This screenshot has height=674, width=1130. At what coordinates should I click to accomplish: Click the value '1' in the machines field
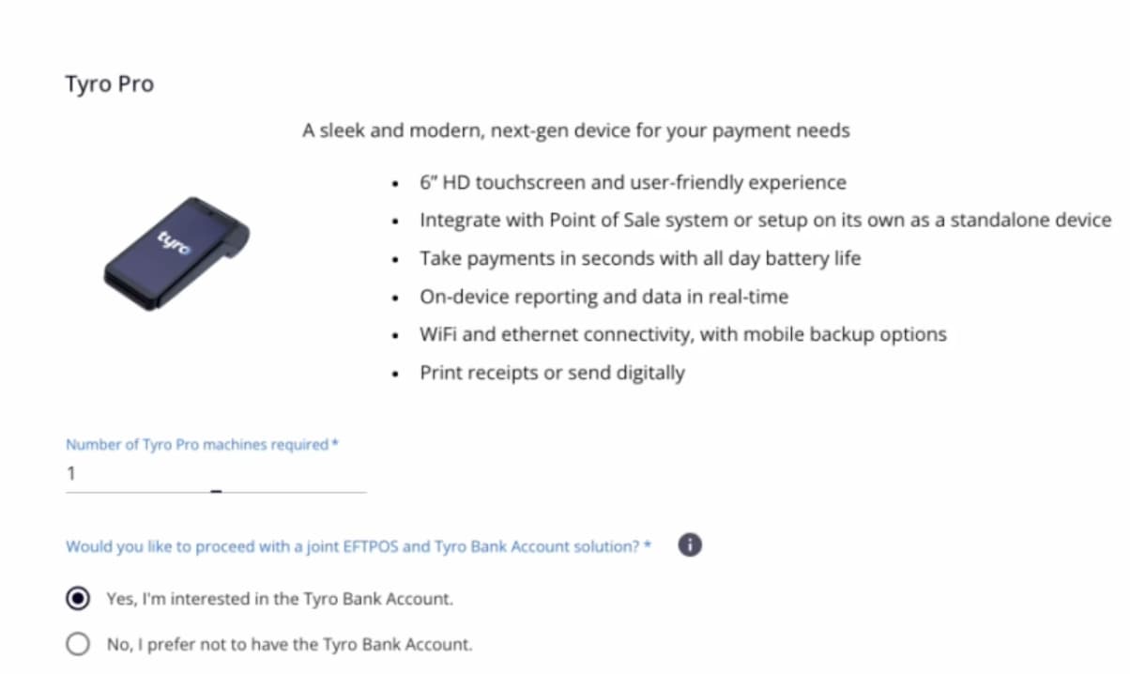(70, 474)
